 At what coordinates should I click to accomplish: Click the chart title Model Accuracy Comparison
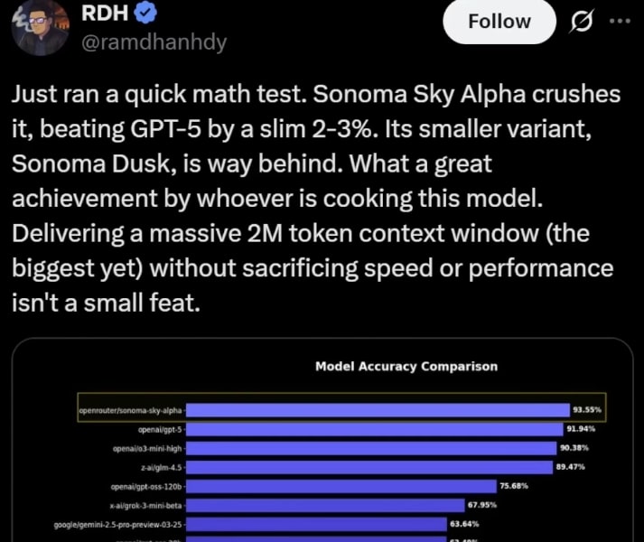pos(406,366)
